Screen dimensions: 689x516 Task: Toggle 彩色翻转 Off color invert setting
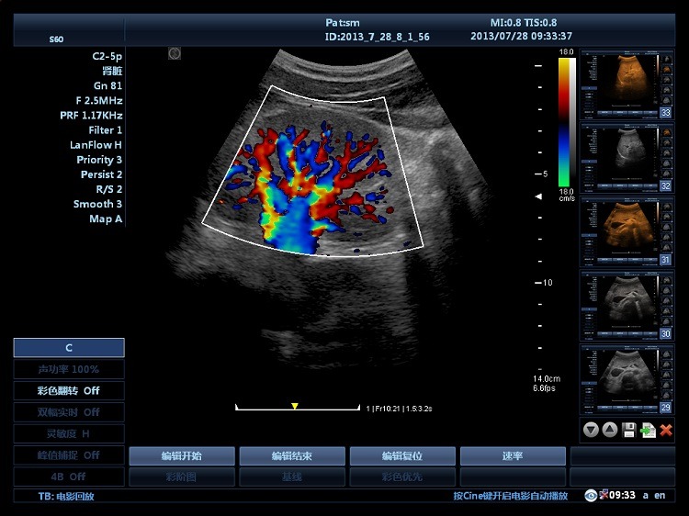tap(69, 390)
